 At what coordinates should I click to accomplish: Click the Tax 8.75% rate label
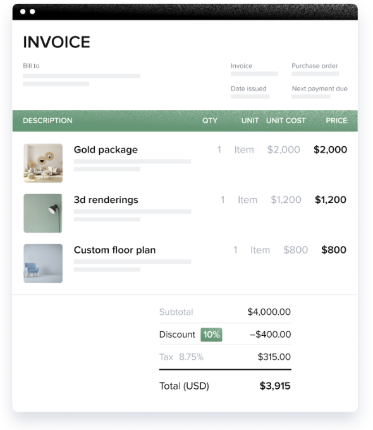pos(181,357)
